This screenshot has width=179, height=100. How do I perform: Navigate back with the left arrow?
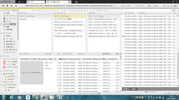coord(19,2)
